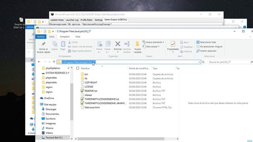253x142 pixels.
Task: Open Música in navigation pane
Action: click(x=49, y=128)
